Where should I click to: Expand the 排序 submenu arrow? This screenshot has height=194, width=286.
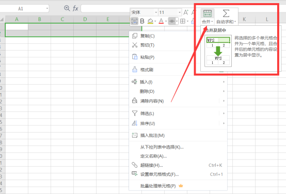click(224, 123)
